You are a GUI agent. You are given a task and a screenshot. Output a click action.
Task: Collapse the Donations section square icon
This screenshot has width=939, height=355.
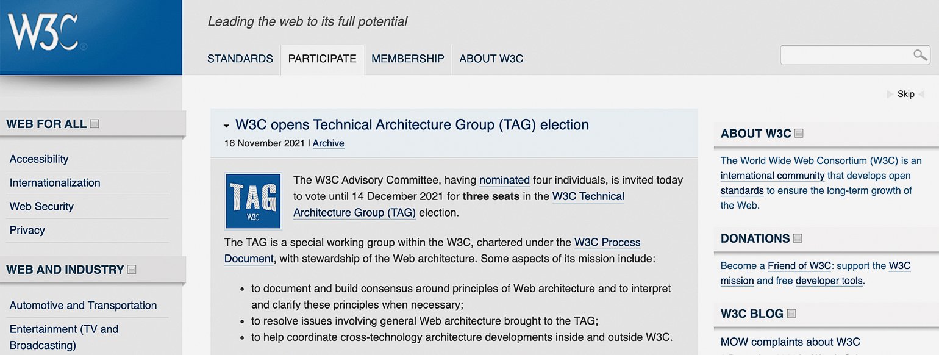[x=798, y=238]
